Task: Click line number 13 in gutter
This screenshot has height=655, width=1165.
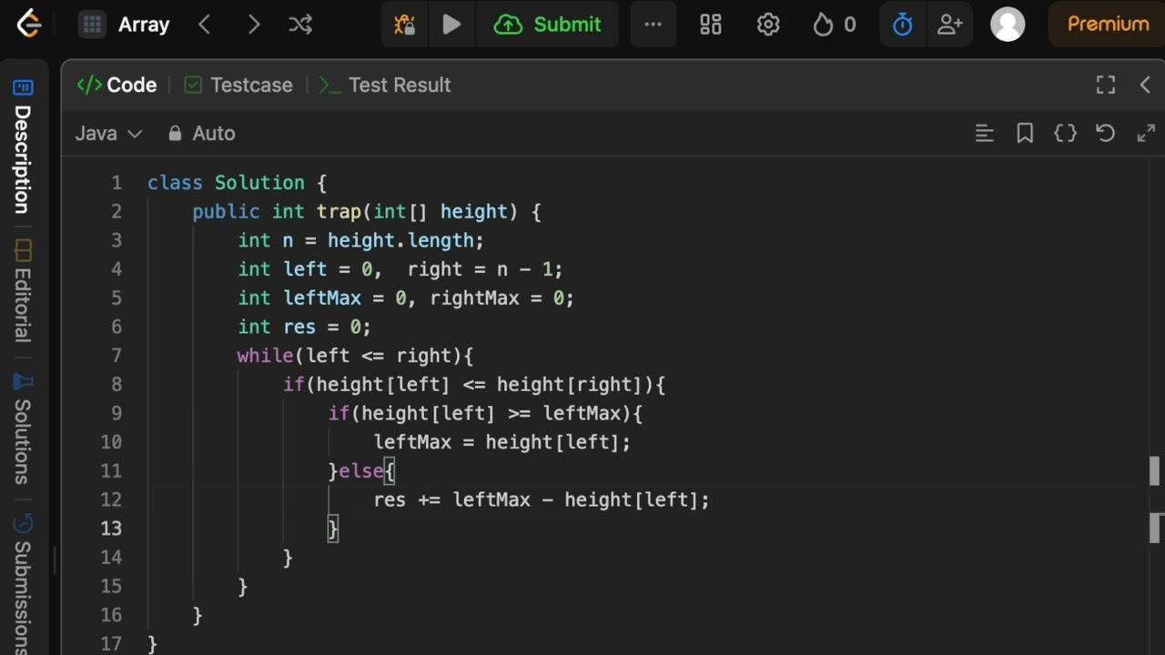Action: (x=111, y=529)
